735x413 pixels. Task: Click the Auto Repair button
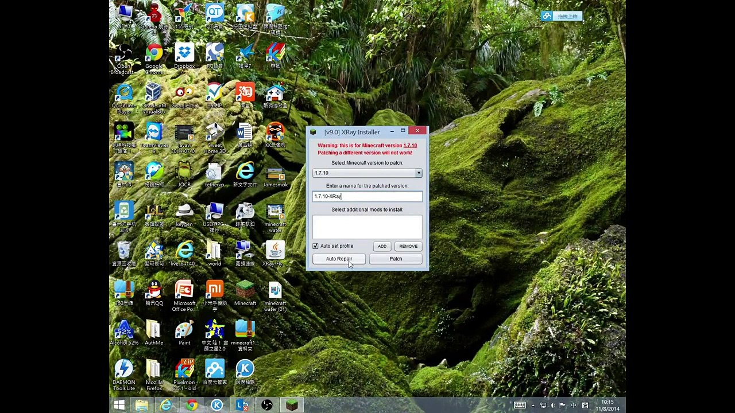click(339, 259)
